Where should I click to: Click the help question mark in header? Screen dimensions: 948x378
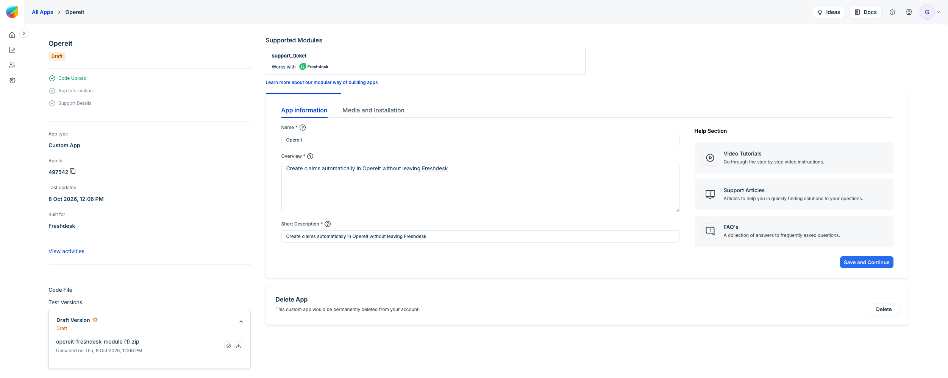pos(892,12)
